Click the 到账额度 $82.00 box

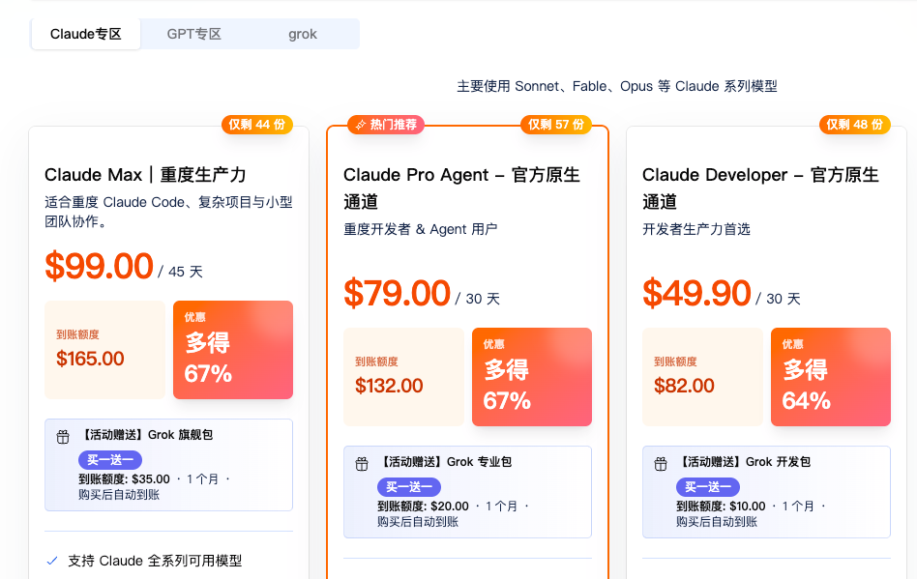pyautogui.click(x=702, y=377)
